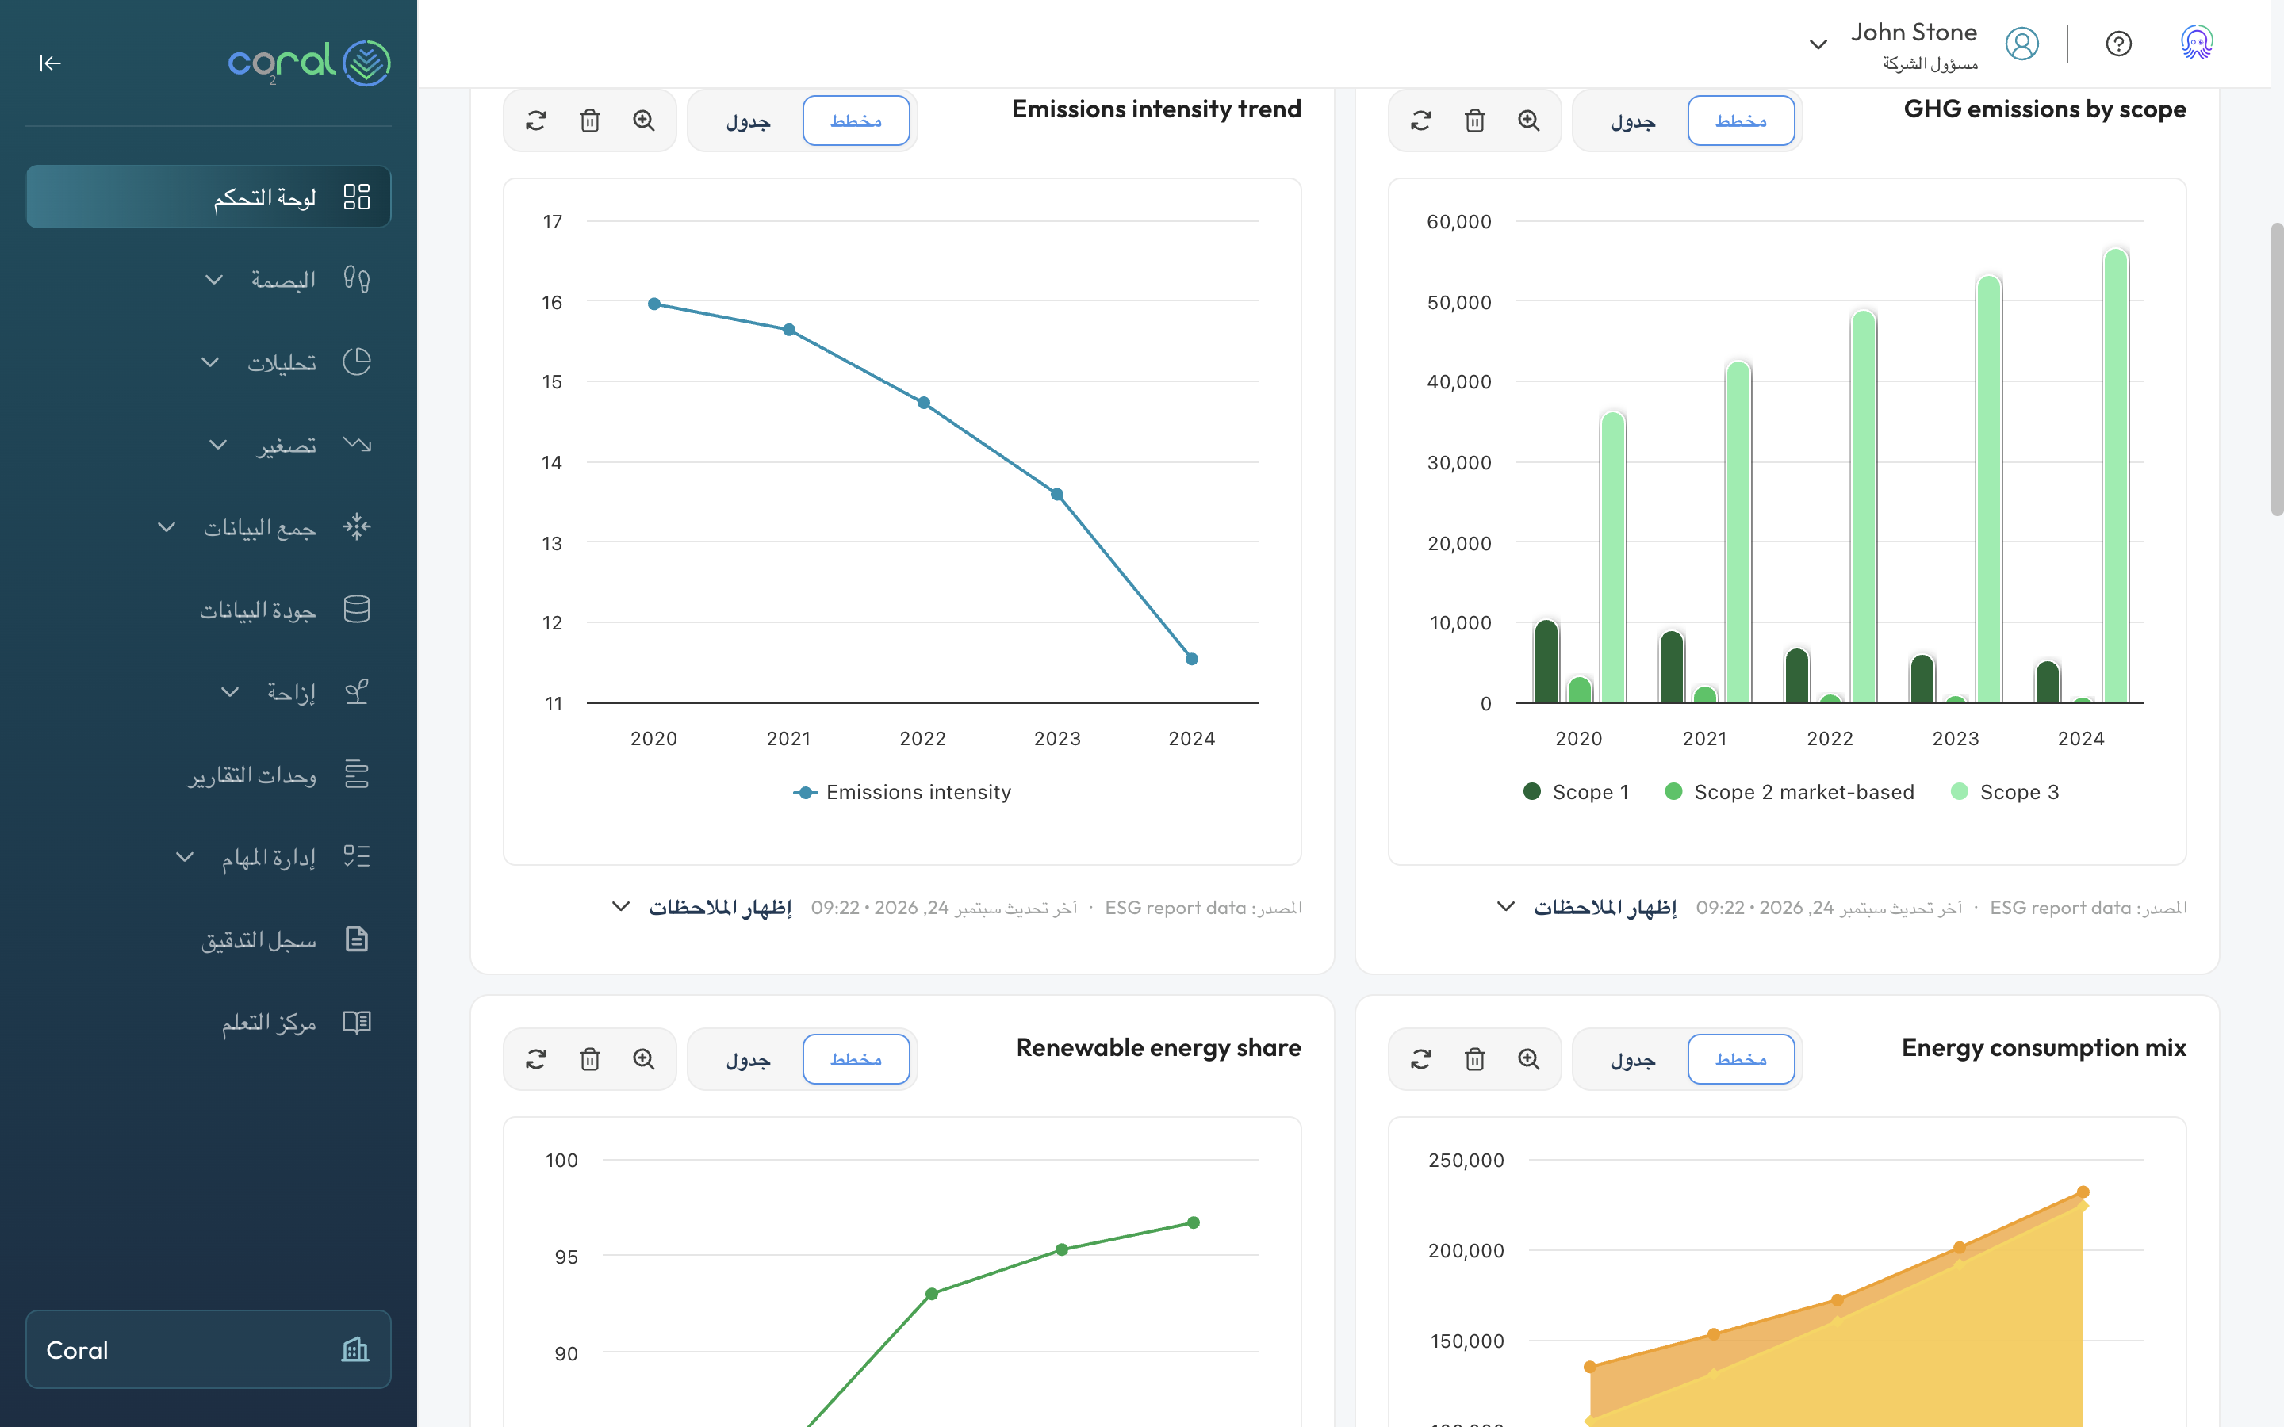Screen dimensions: 2284x1427
Task: Open سجل التدقيق in the sidebar
Action: point(209,939)
